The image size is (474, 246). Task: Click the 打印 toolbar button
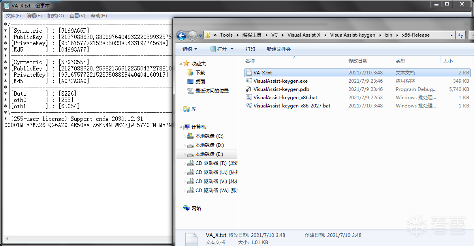tap(250, 49)
